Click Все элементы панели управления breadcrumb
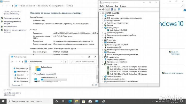Image resolution: width=186 pixels, height=104 pixels. click(51, 6)
